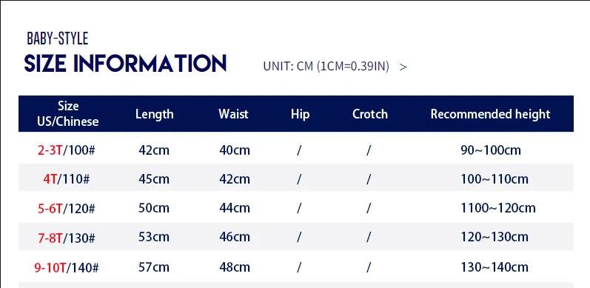Click the BABY-STYLE label

coord(58,38)
